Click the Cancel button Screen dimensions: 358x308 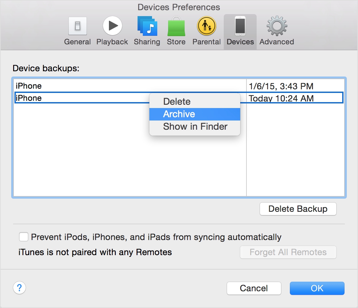coord(254,288)
